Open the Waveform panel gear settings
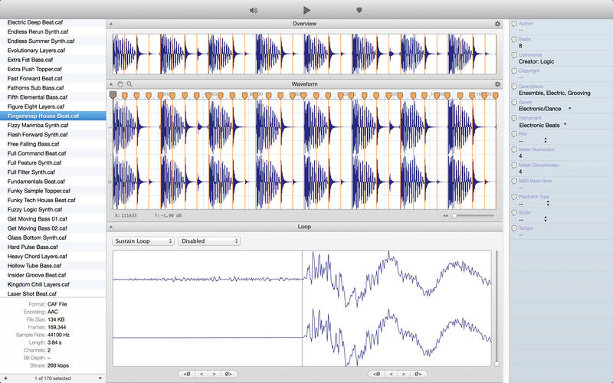The image size is (613, 383). 497,84
